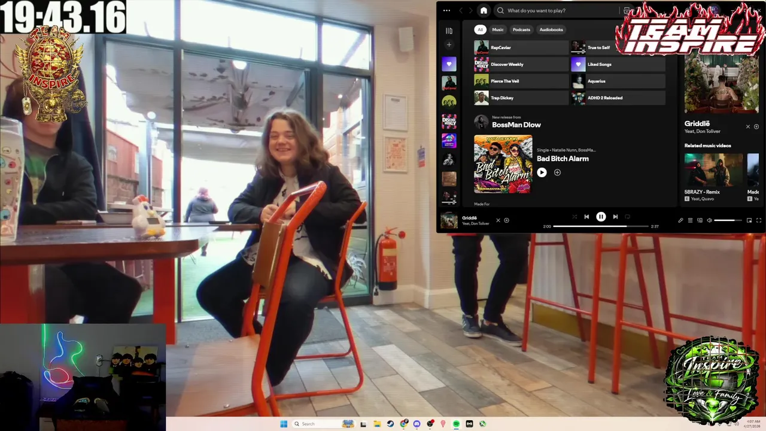Skip to next track

pos(615,217)
